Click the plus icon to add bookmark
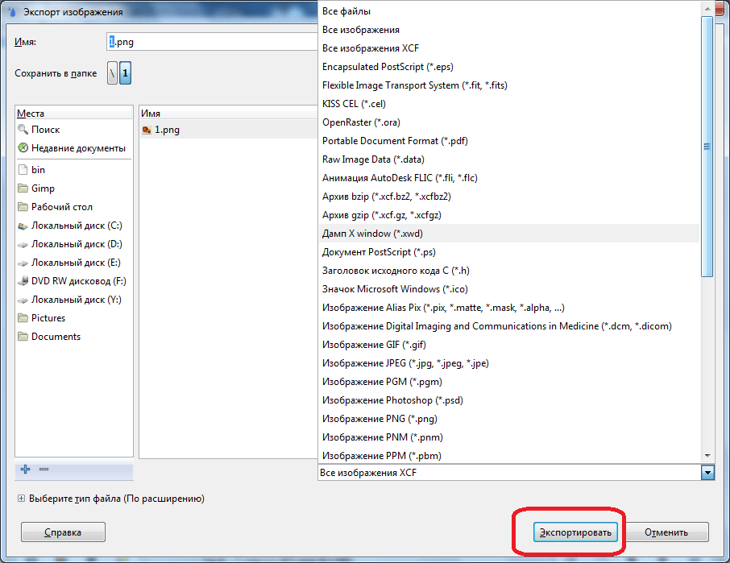Image resolution: width=730 pixels, height=563 pixels. (25, 470)
